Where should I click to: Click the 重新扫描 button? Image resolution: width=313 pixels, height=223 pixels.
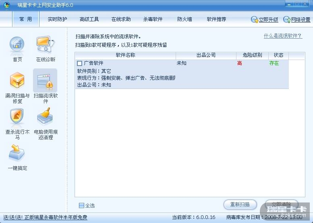coord(240,204)
